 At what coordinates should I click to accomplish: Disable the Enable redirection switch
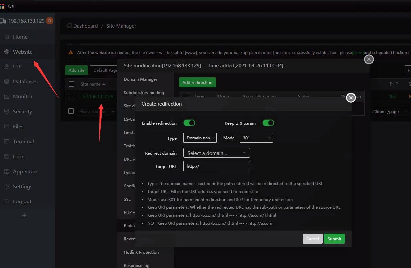tap(189, 123)
